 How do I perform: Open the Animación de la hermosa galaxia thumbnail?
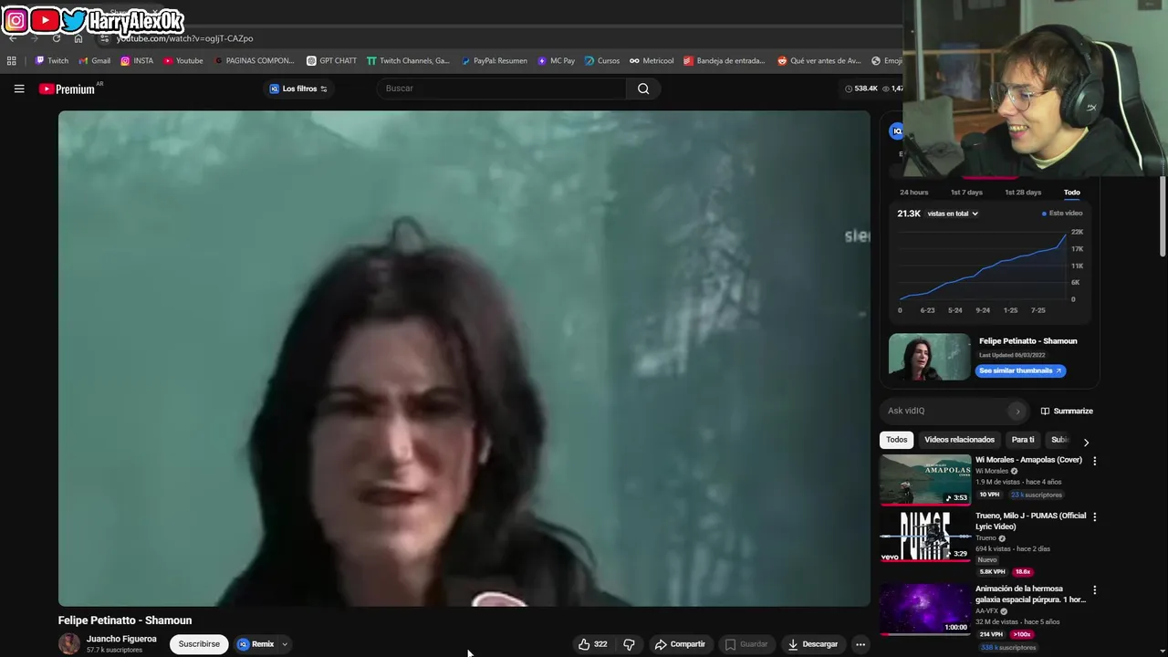click(925, 610)
